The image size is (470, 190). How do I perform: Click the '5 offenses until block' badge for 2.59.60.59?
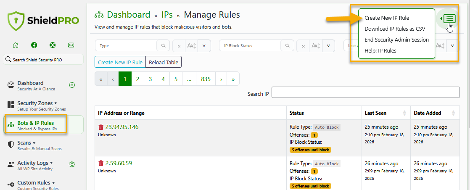(x=310, y=186)
